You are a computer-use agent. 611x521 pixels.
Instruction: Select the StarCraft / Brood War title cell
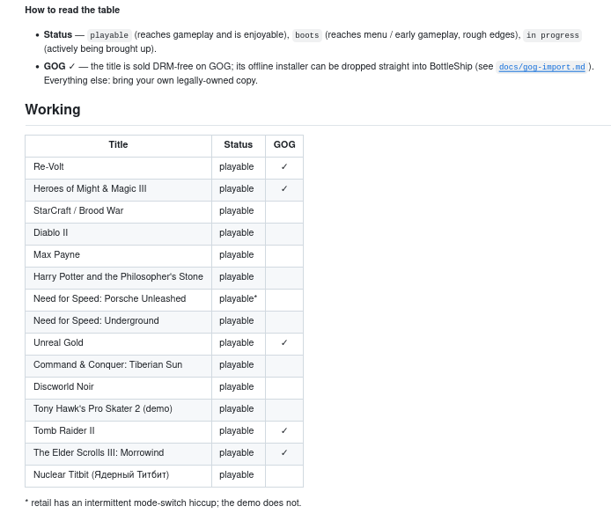click(x=118, y=210)
